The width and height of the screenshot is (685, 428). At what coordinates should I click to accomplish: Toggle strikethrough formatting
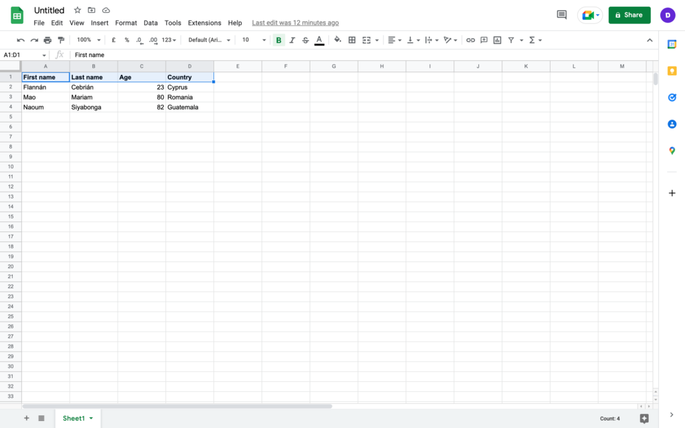(306, 40)
